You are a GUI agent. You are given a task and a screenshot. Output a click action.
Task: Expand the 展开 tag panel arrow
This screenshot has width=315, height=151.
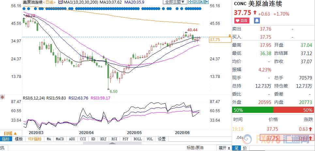[x=222, y=148]
